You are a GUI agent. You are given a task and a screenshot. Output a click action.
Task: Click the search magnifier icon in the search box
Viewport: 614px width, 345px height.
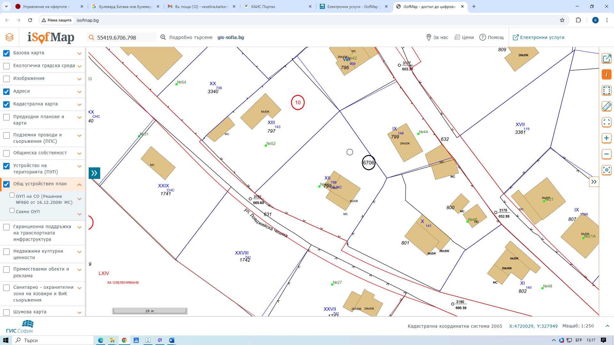coord(91,38)
